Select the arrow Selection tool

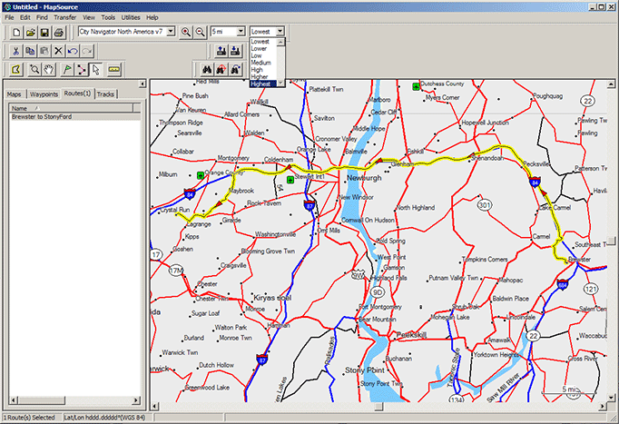(95, 70)
